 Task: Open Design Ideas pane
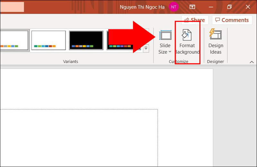216,42
